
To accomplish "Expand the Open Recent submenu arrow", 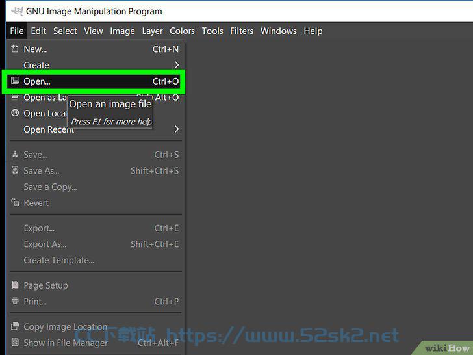I will 177,129.
